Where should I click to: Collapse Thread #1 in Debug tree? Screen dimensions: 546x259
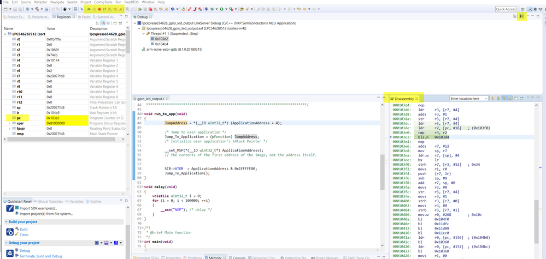pos(144,34)
